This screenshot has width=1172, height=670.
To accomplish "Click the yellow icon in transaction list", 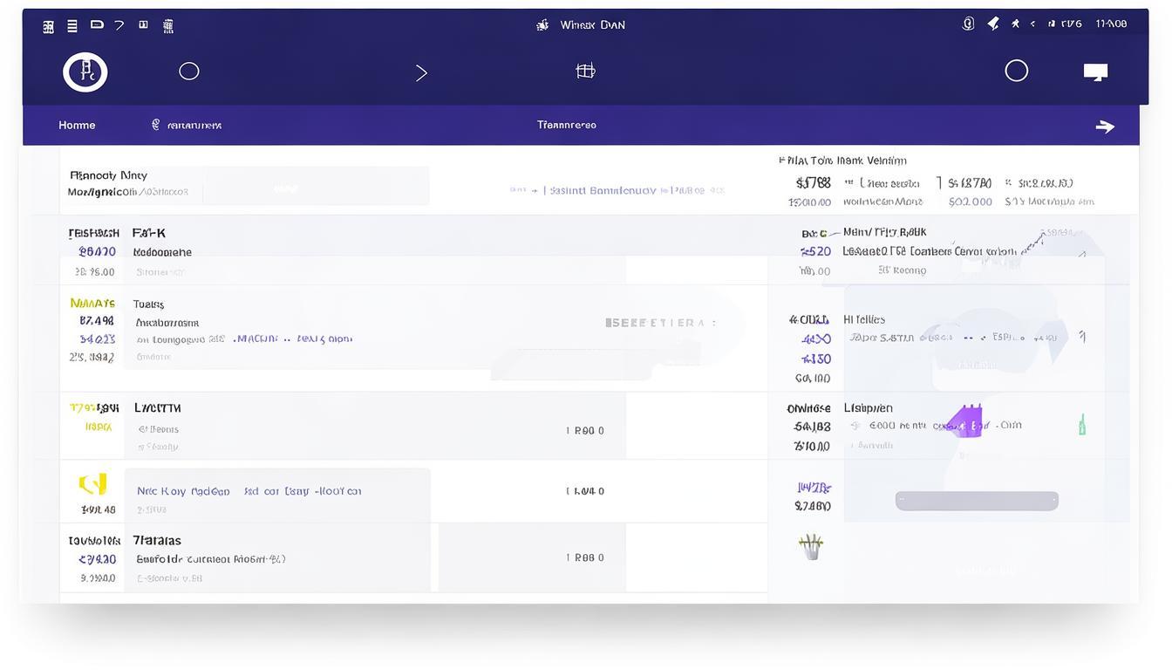I will (x=93, y=483).
